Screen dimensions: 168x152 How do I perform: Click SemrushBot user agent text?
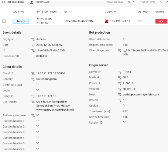click(x=55, y=106)
